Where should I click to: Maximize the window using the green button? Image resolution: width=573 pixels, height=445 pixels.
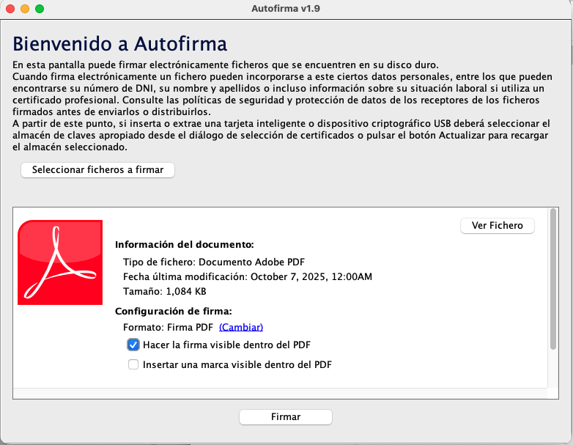click(40, 9)
